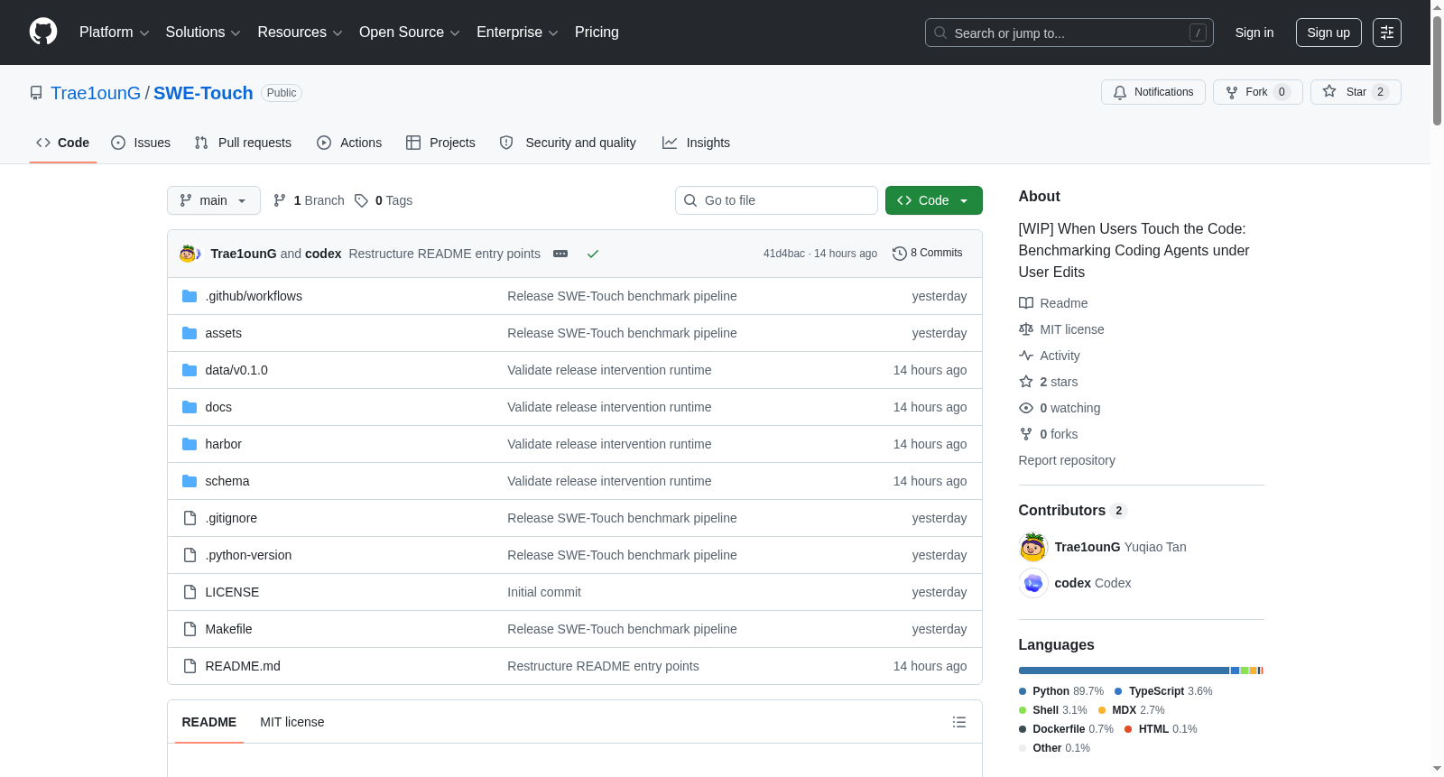This screenshot has height=777, width=1444.
Task: Open the .python-version file
Action: point(248,555)
